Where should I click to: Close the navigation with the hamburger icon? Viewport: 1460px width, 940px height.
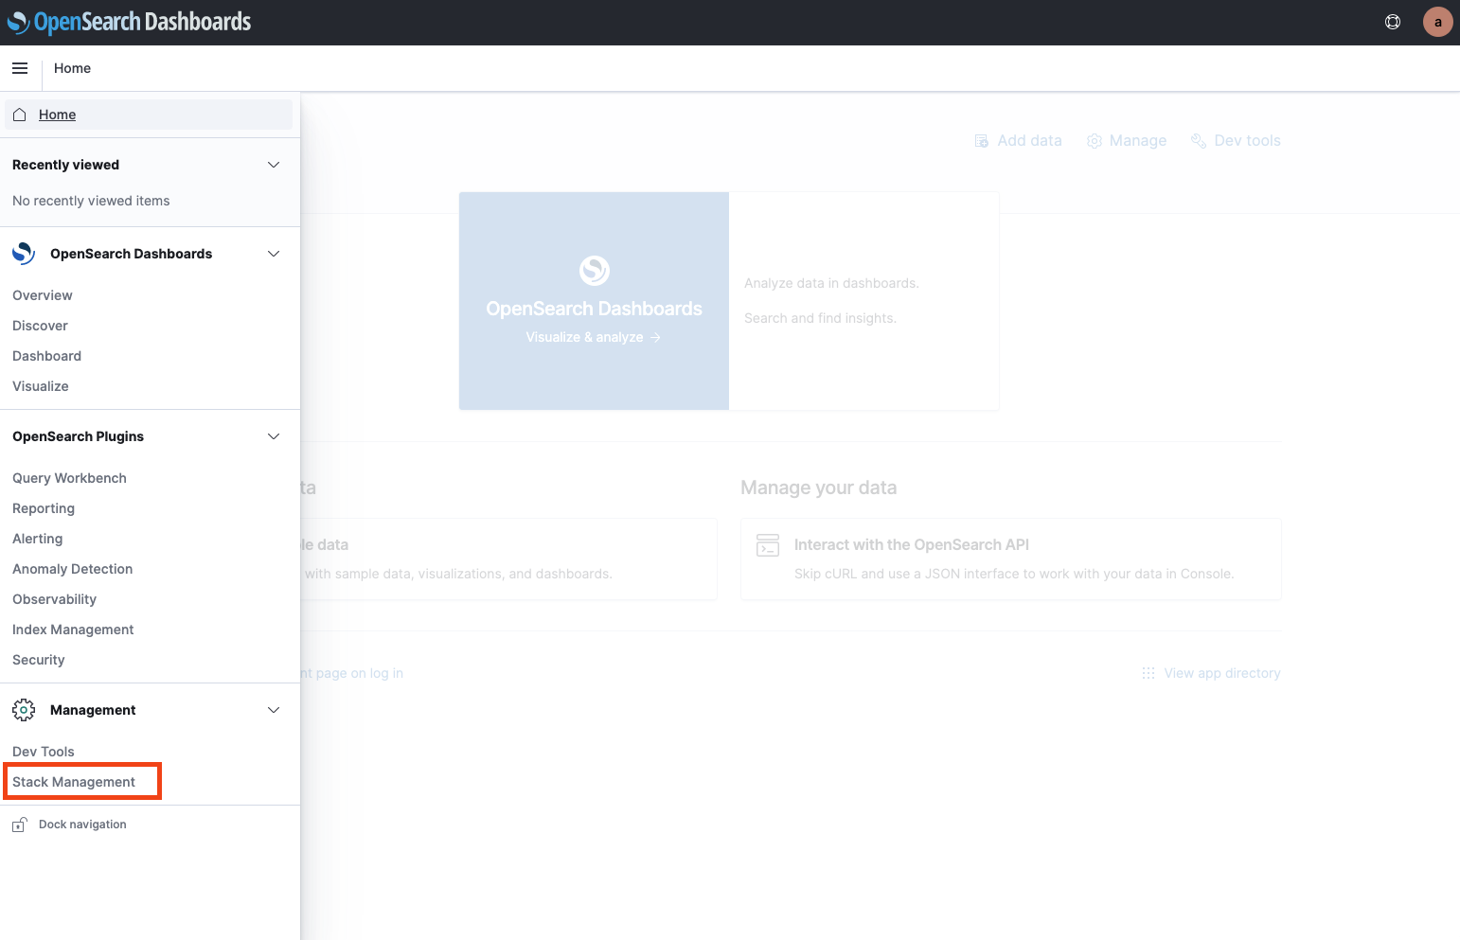coord(20,68)
